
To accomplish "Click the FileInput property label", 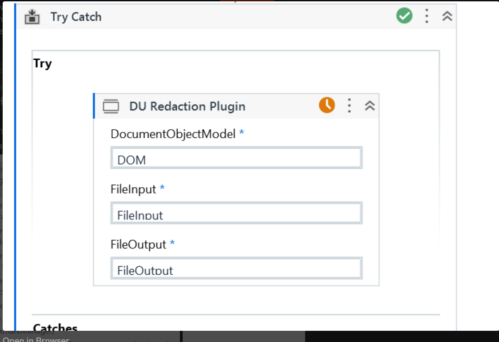I will 133,189.
